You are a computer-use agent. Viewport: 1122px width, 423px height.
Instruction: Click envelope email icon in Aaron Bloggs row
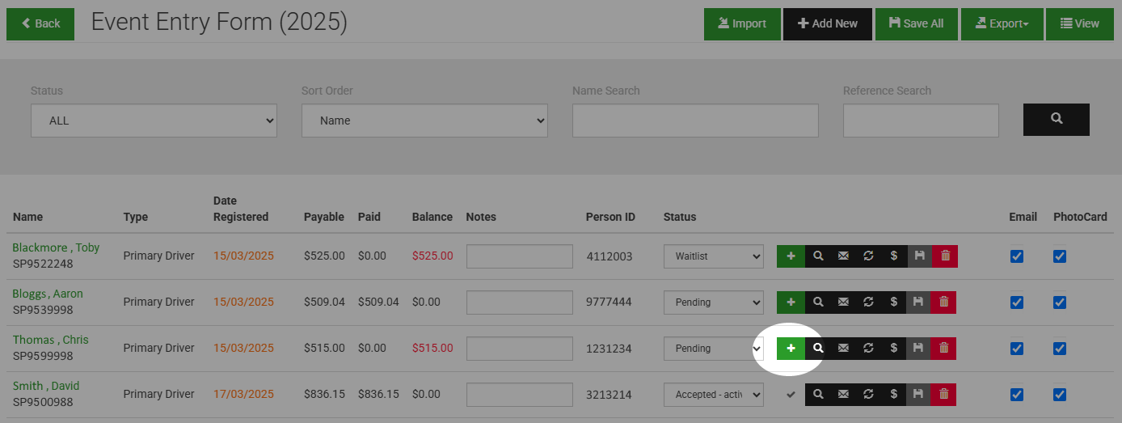click(843, 302)
